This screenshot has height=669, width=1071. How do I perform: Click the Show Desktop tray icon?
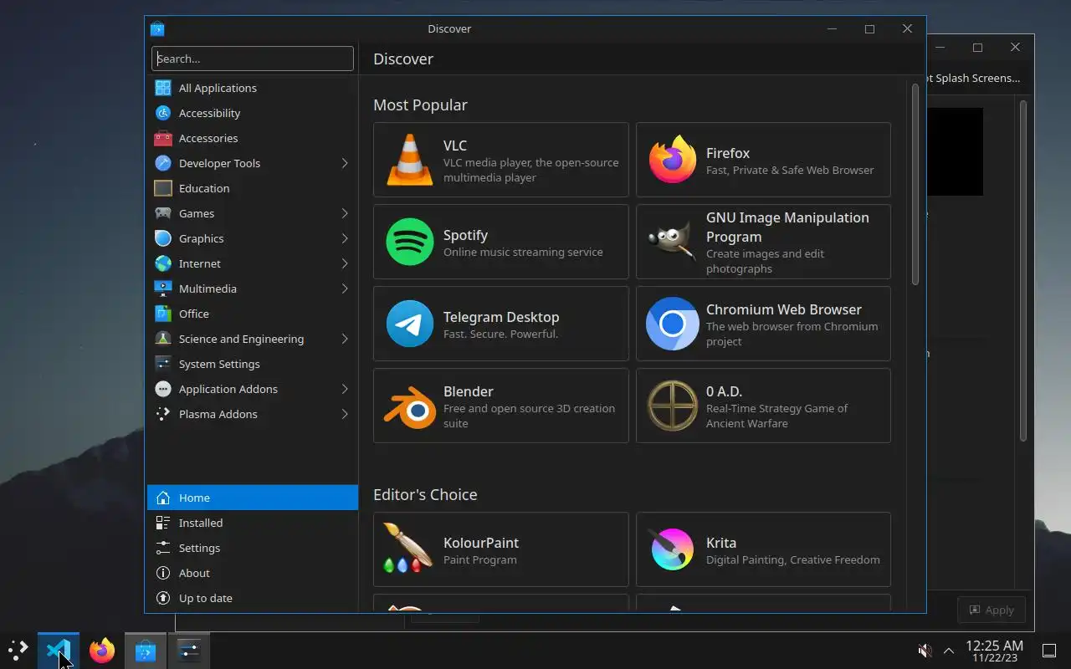click(x=1048, y=651)
